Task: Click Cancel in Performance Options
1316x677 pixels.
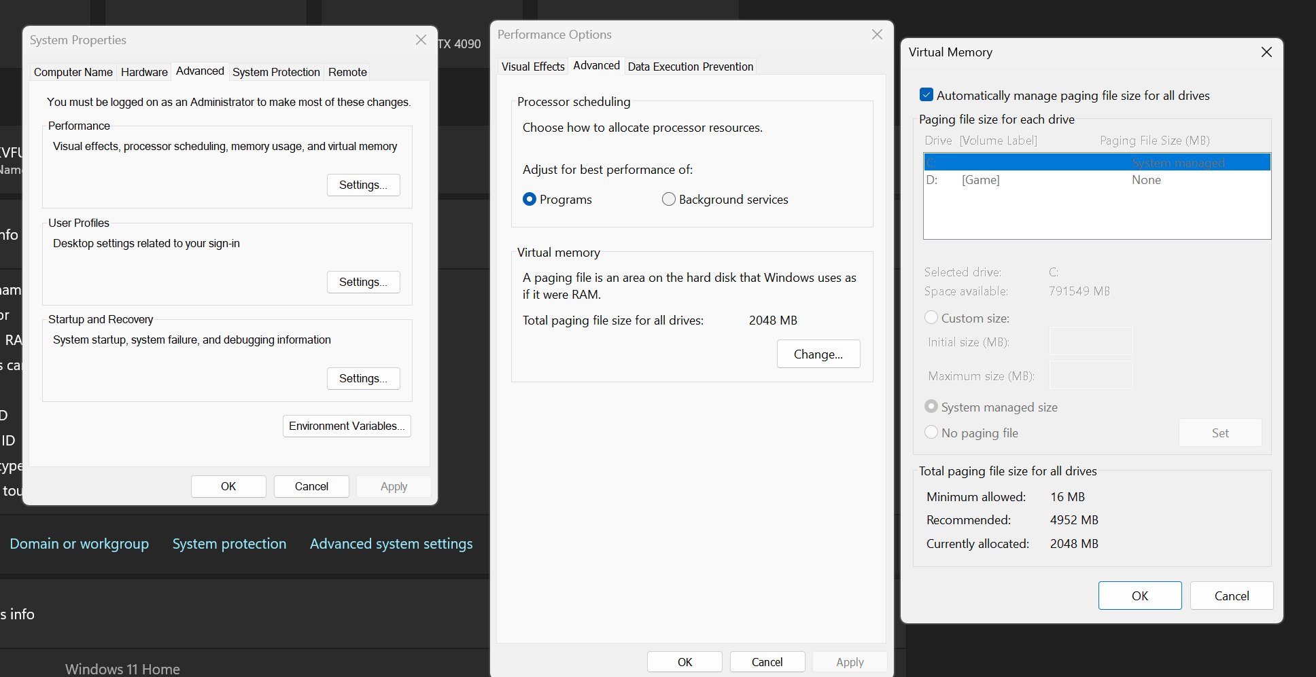Action: 767,662
